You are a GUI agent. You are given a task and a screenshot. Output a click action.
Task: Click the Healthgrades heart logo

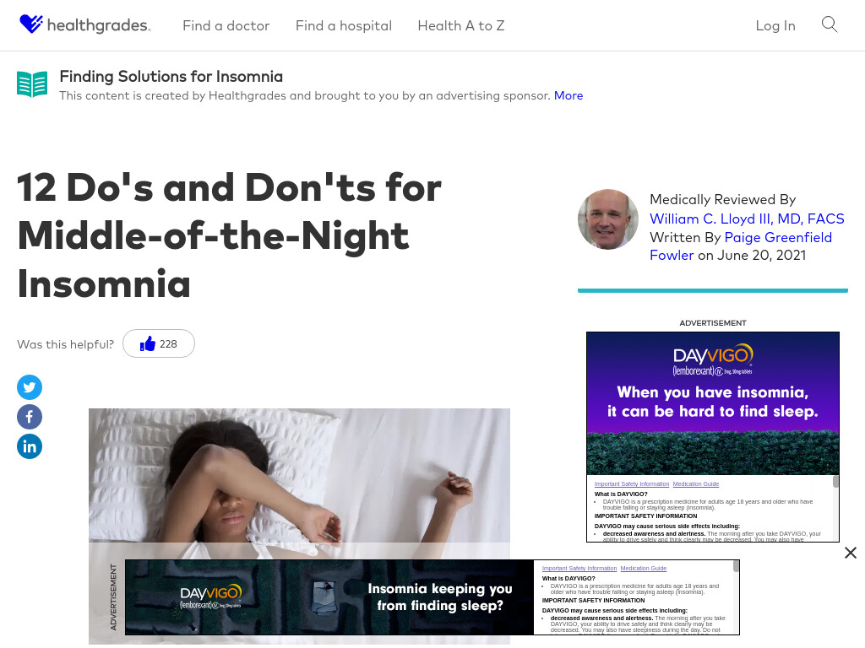click(31, 24)
